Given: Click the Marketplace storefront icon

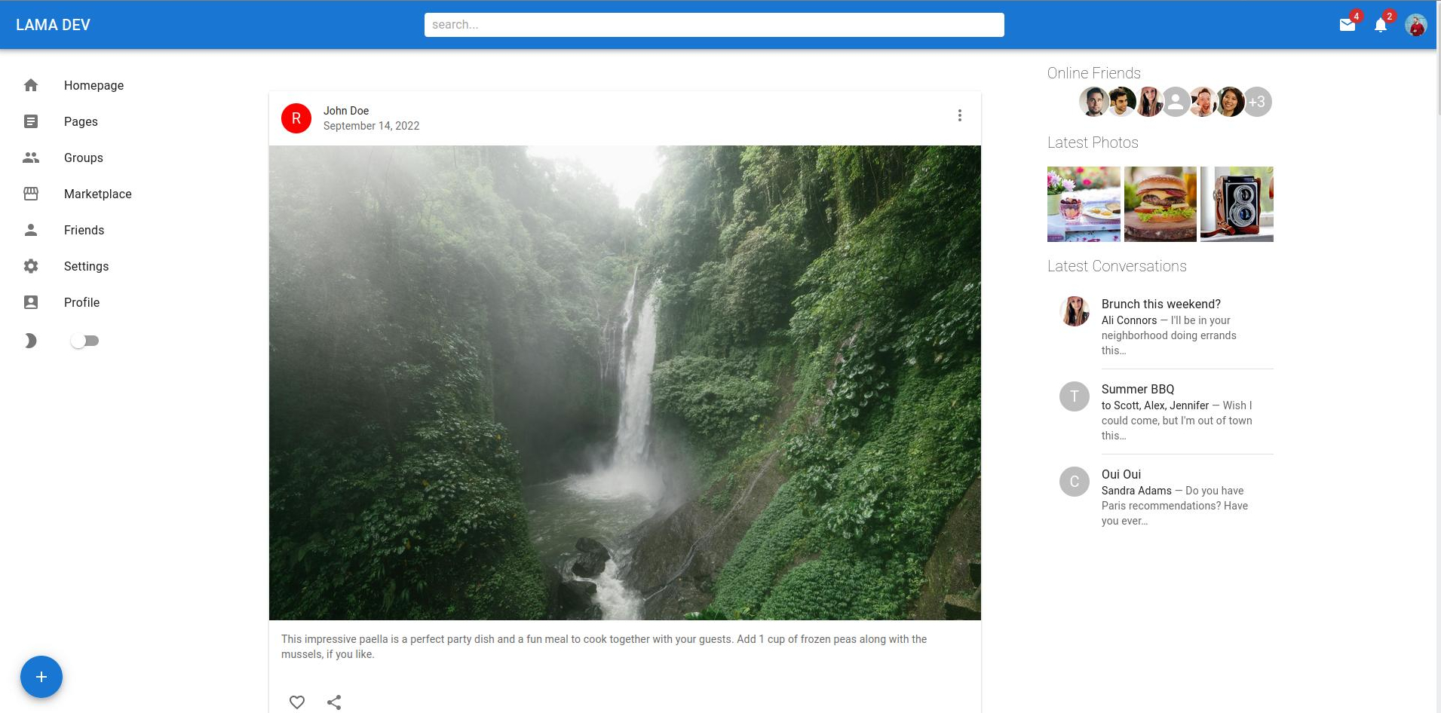Looking at the screenshot, I should [31, 194].
